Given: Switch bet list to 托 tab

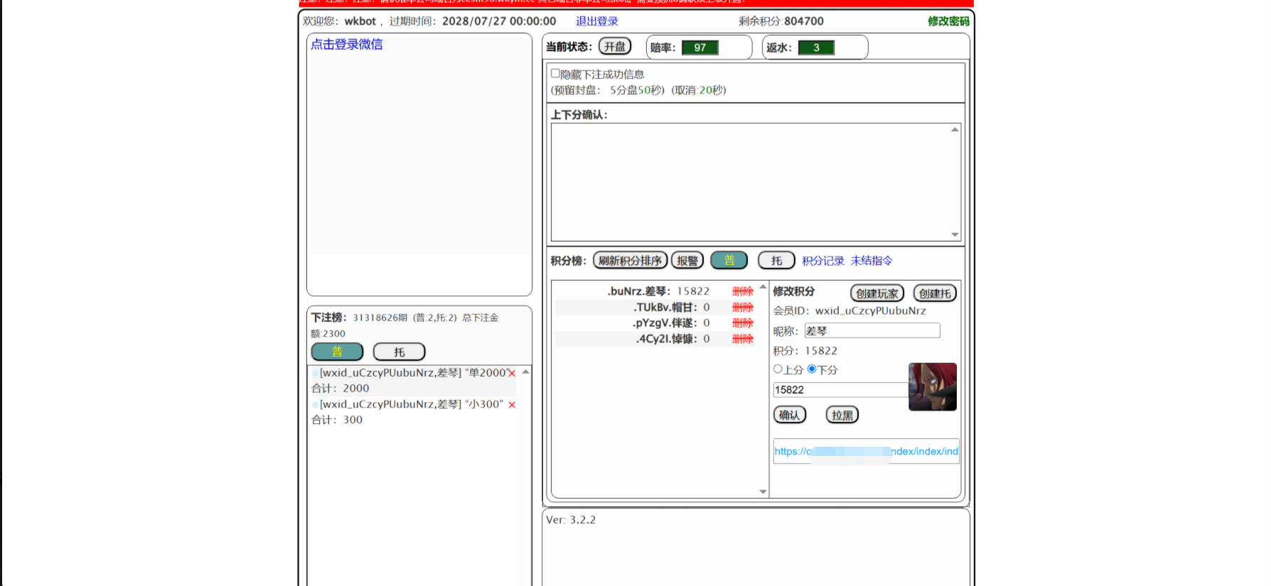Looking at the screenshot, I should (x=399, y=352).
